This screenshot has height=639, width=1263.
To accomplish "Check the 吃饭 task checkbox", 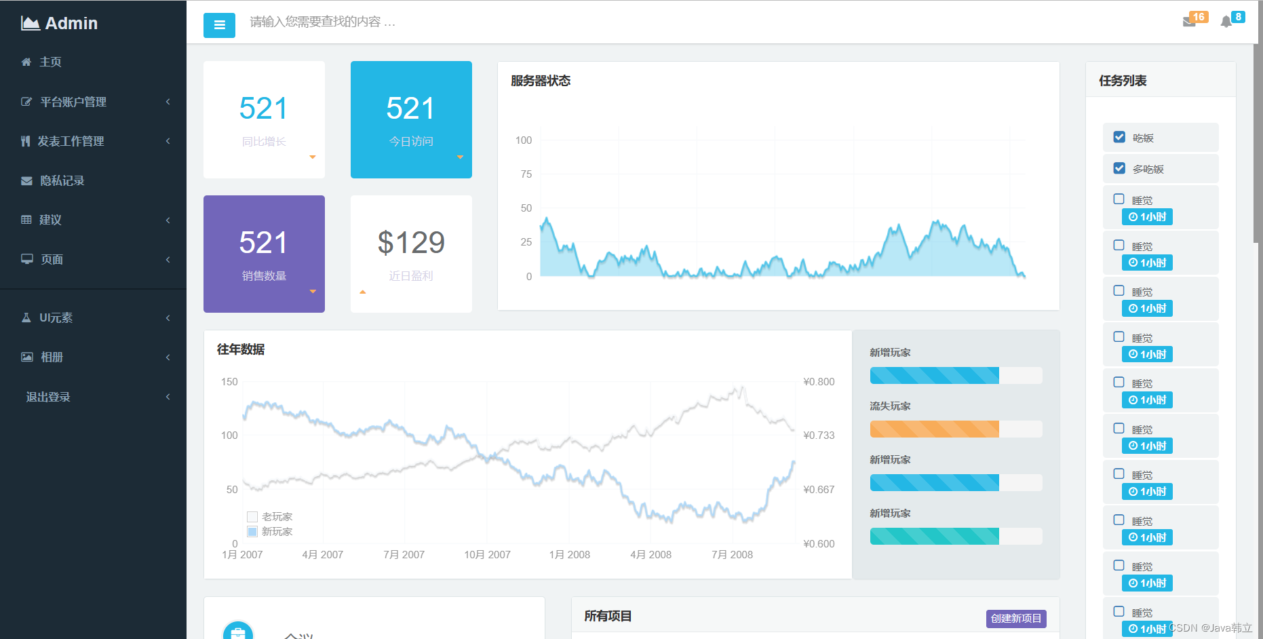I will click(x=1119, y=137).
